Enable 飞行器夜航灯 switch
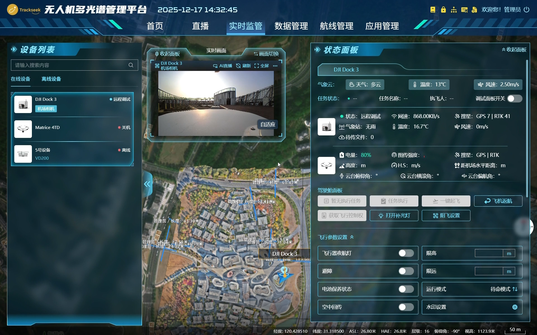 (406, 253)
